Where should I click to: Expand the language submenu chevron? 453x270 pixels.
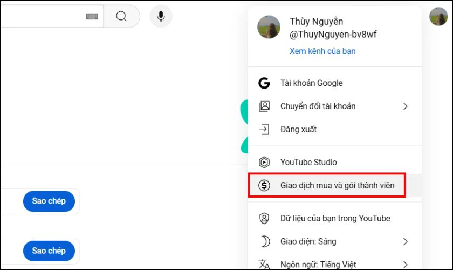pyautogui.click(x=406, y=265)
